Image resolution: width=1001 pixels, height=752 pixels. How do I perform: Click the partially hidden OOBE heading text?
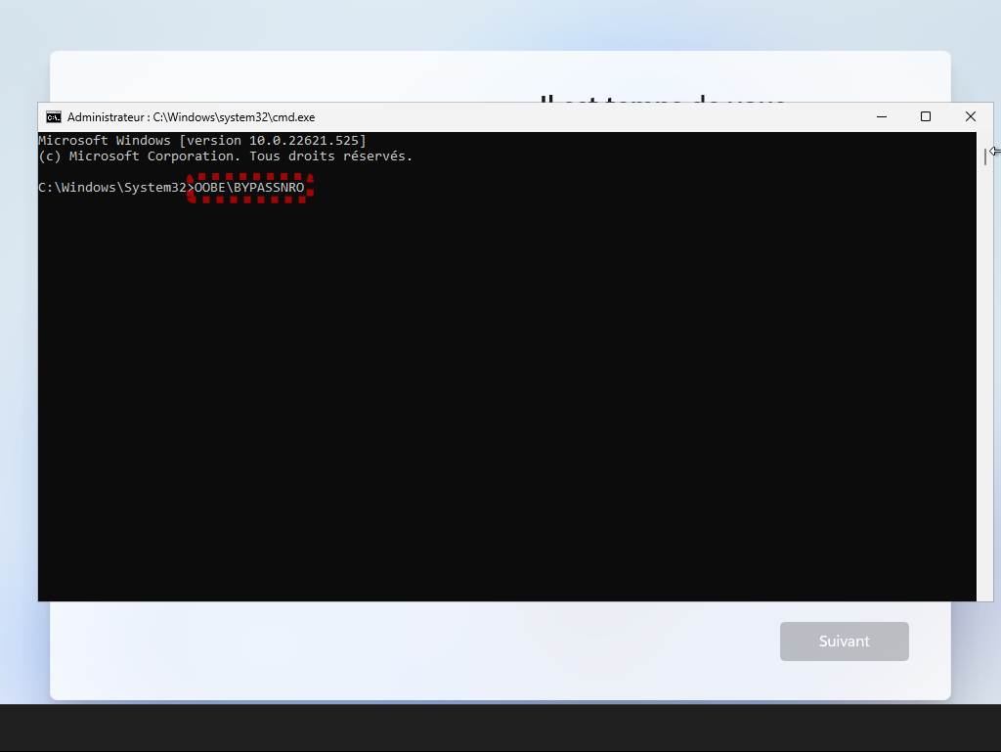coord(661,100)
